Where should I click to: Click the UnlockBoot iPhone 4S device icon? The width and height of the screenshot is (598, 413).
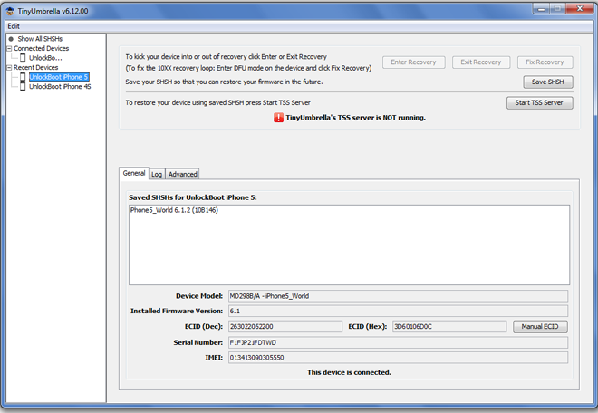[x=24, y=87]
